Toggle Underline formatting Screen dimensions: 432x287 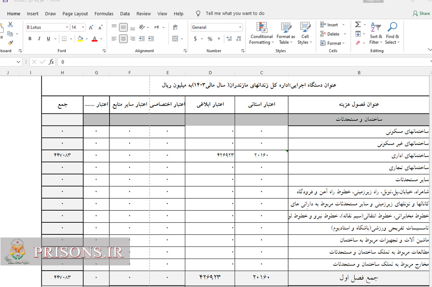point(48,39)
